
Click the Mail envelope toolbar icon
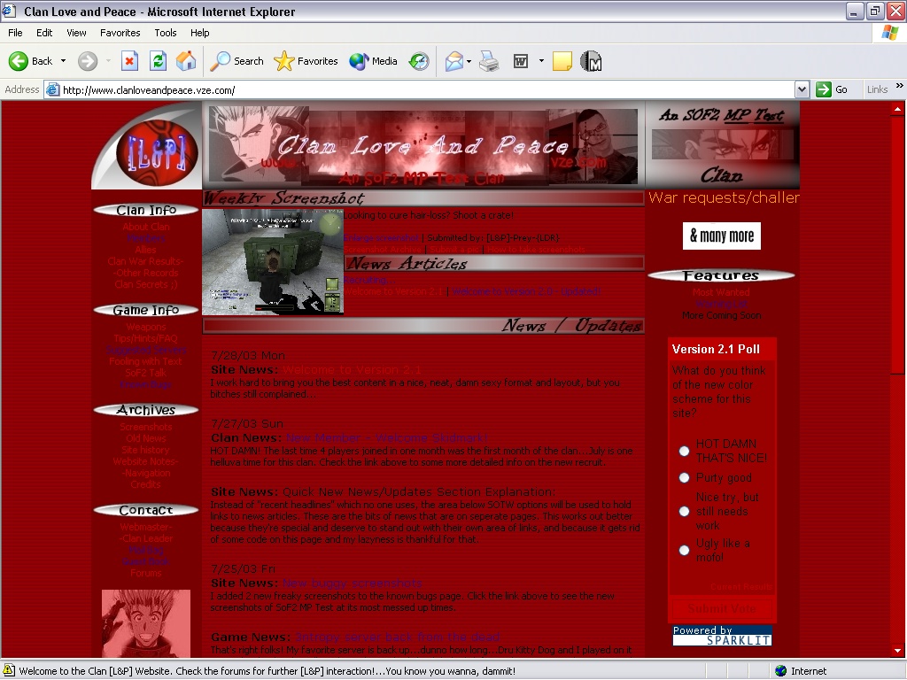[454, 61]
